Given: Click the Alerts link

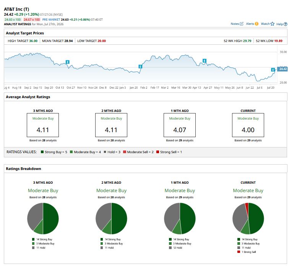Looking at the screenshot, I should click(250, 24).
